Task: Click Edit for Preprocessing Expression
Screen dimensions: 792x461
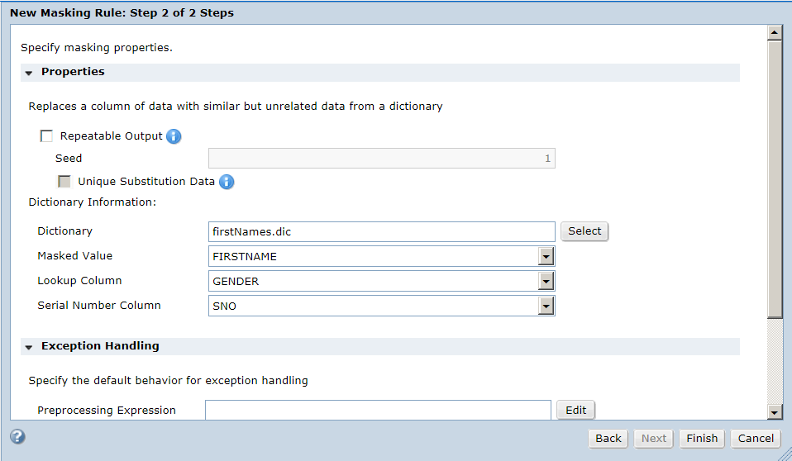Action: (x=576, y=410)
